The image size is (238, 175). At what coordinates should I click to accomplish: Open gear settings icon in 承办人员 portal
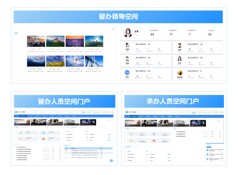[223, 112]
